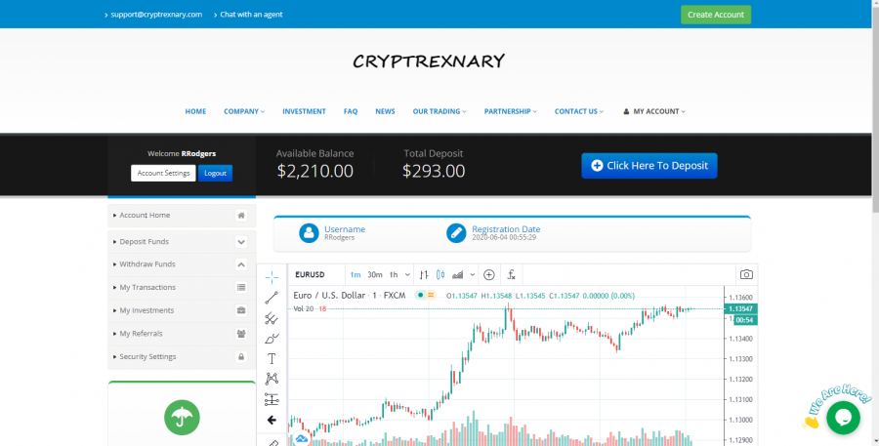879x446 pixels.
Task: Click the Create Account button
Action: coord(716,15)
